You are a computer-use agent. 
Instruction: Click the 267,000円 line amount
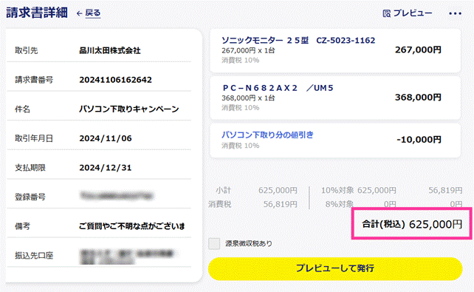click(418, 50)
